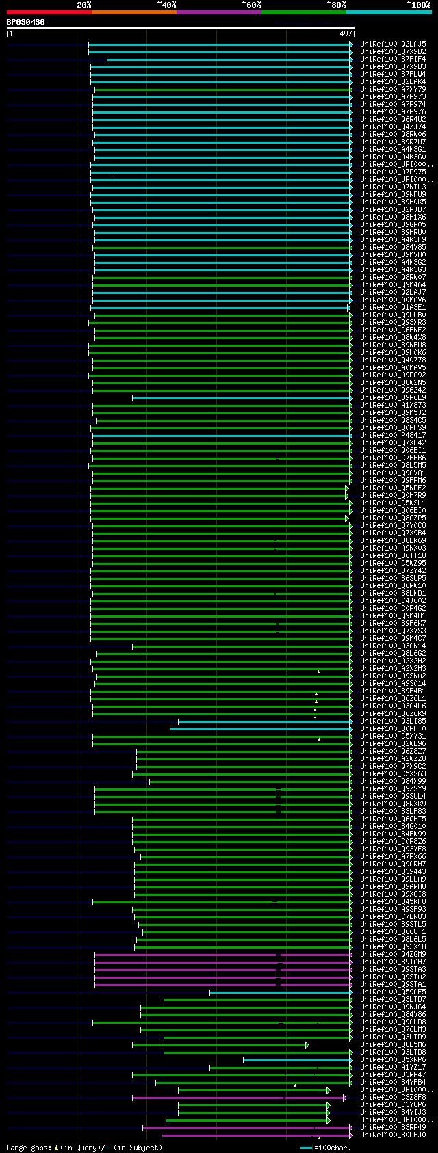Click the cyan alignment bar for UniRef100_Q5XNP6
438x1153 pixels.
click(298, 1060)
